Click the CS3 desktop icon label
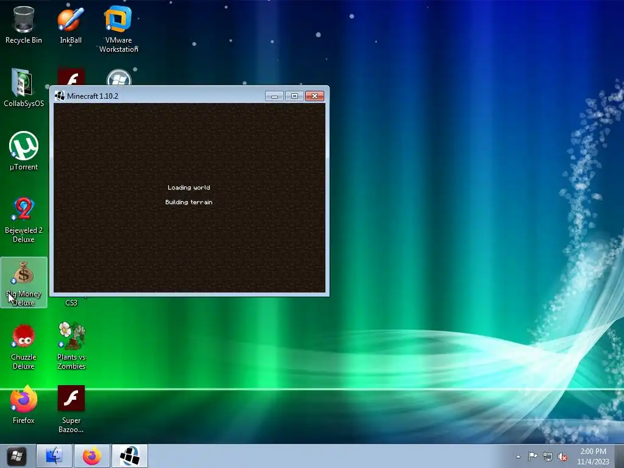 (71, 302)
